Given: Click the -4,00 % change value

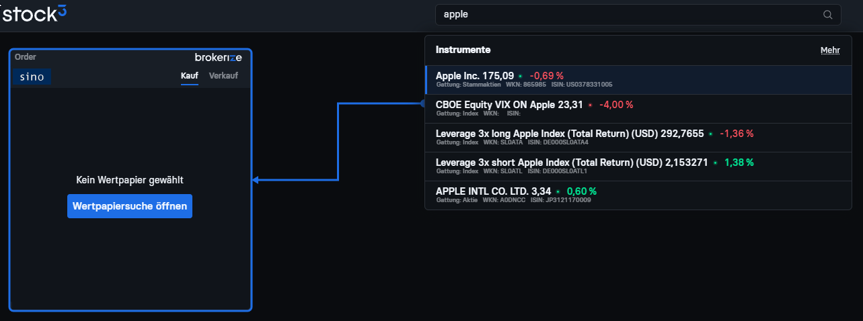Looking at the screenshot, I should 616,105.
